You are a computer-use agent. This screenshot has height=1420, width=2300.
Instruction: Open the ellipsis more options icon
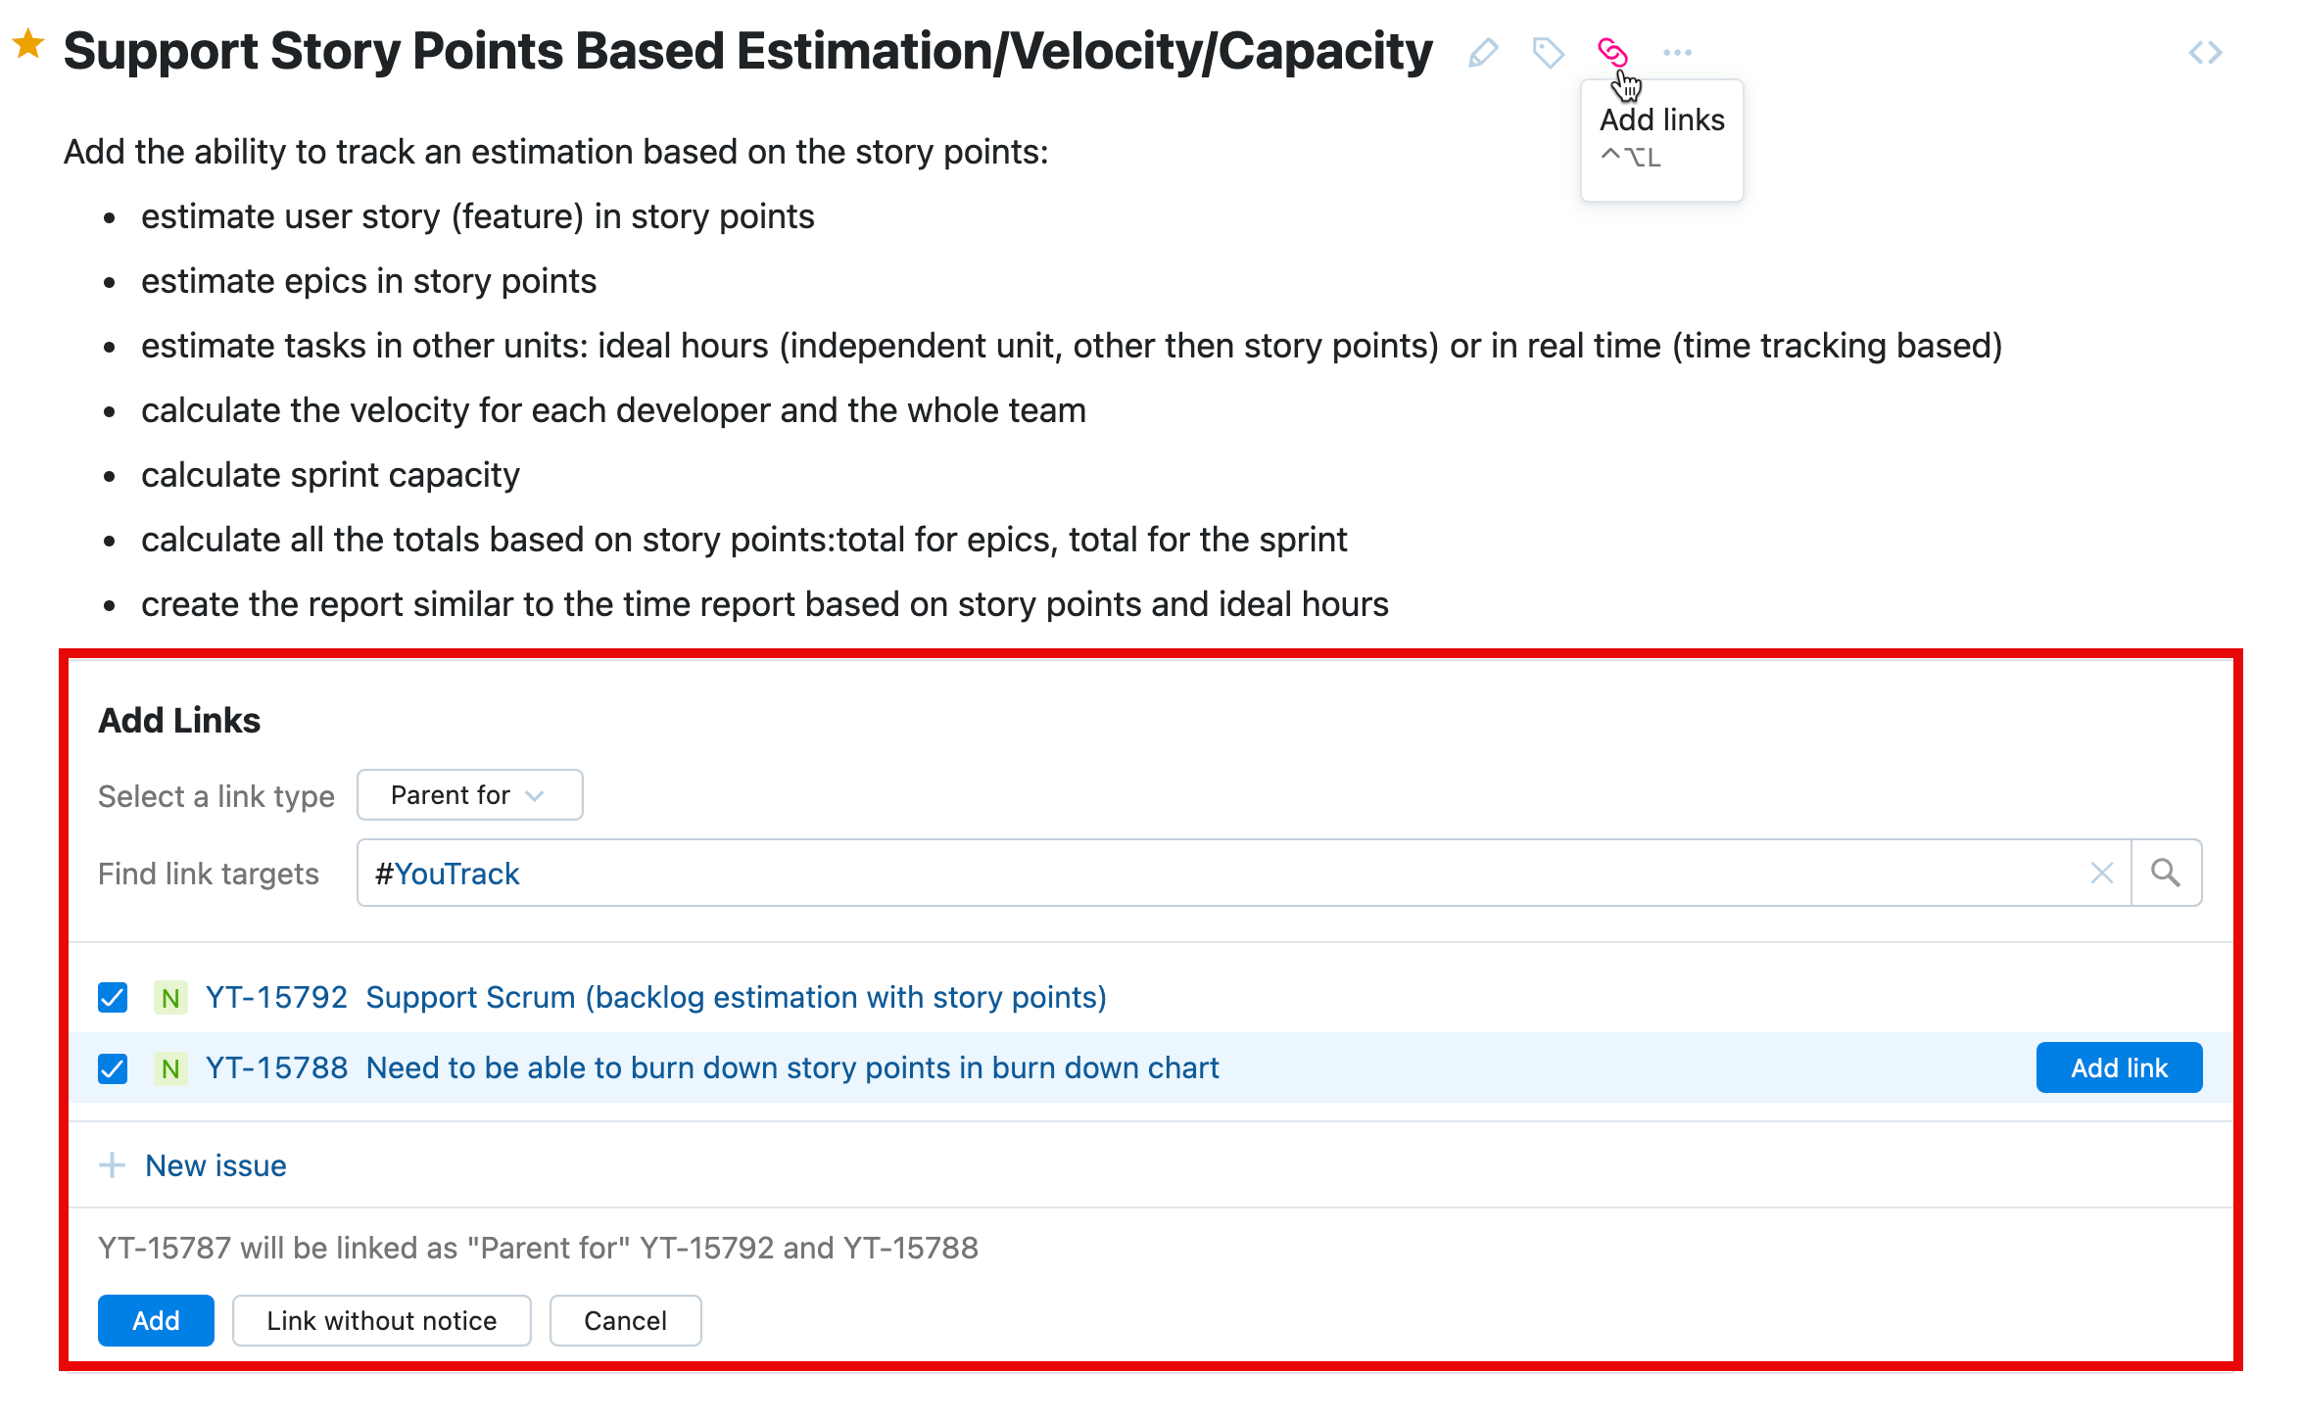[x=1677, y=52]
